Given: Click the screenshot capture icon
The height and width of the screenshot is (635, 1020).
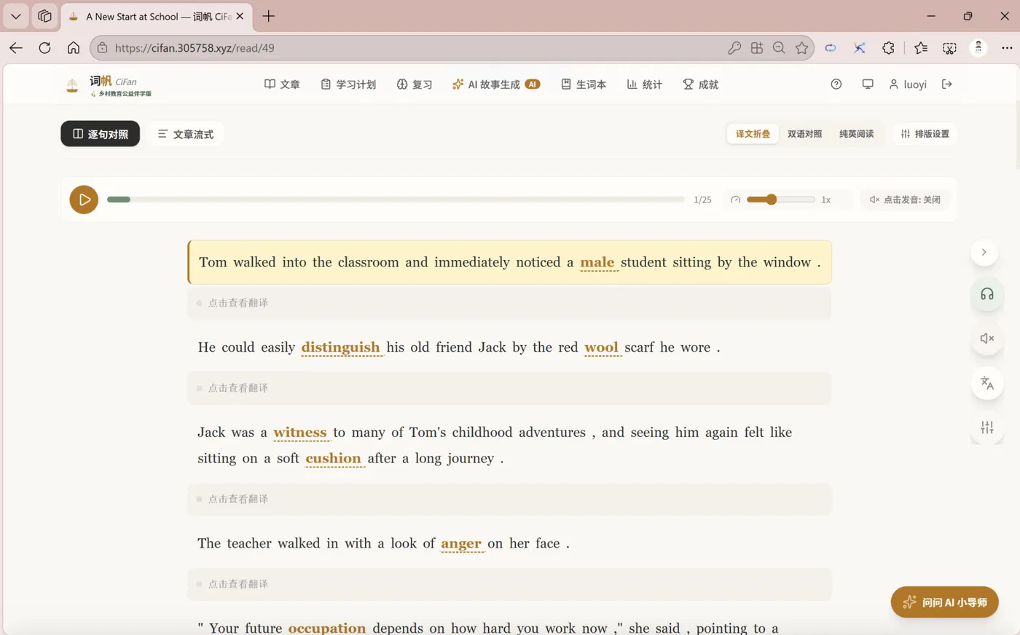Looking at the screenshot, I should coord(949,48).
